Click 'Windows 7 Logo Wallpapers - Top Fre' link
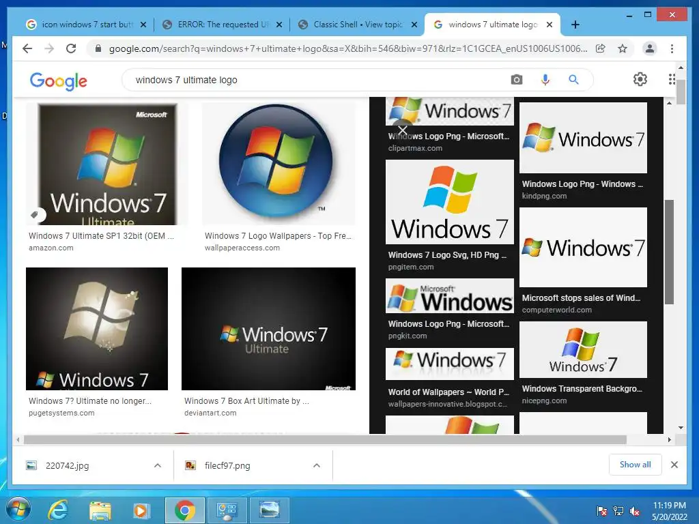Screen dimensions: 699x524 click(x=278, y=235)
